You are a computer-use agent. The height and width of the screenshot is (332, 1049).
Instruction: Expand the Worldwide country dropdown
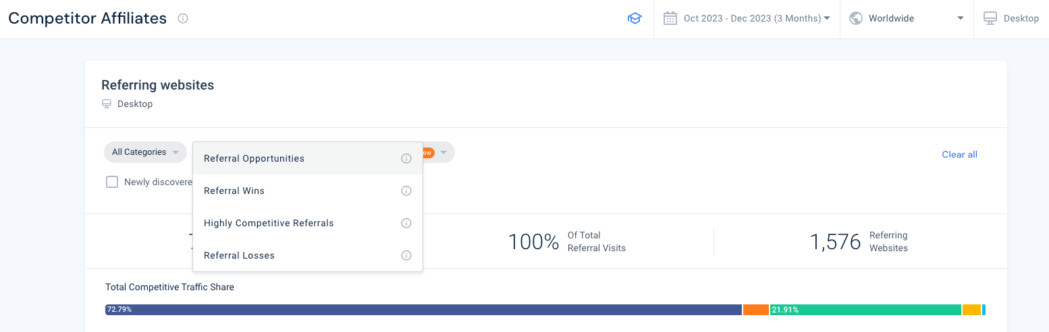coord(907,19)
